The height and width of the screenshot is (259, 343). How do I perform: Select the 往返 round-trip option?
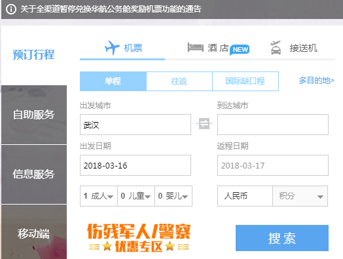tap(179, 81)
